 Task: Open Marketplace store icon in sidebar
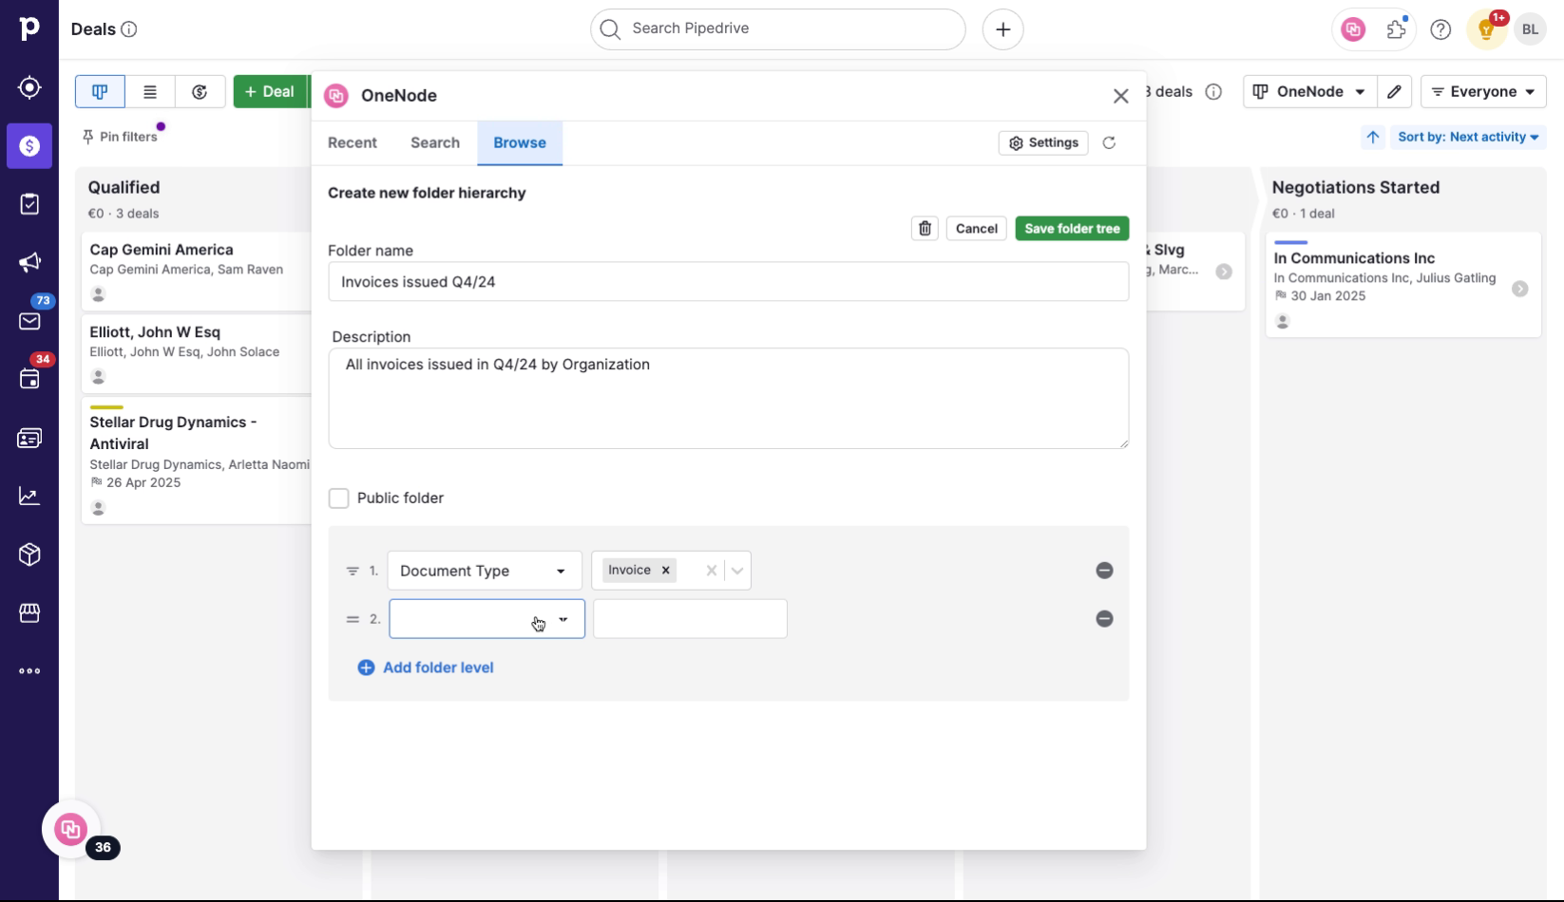coord(29,613)
